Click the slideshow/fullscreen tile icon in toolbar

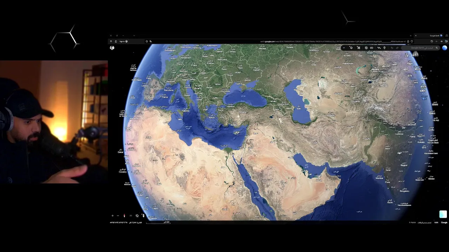tap(371, 48)
